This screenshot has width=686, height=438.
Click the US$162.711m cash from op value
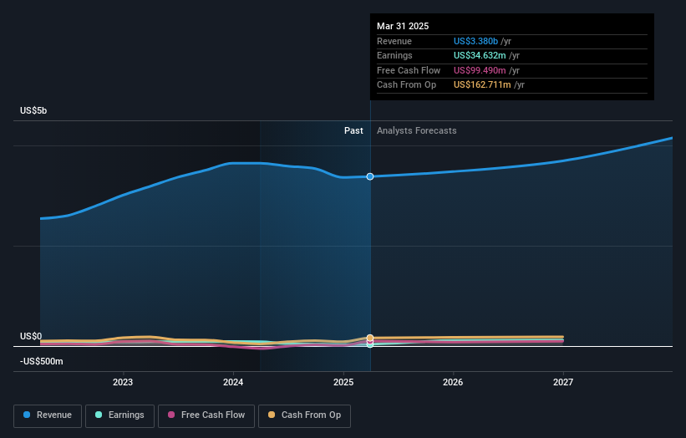click(482, 85)
